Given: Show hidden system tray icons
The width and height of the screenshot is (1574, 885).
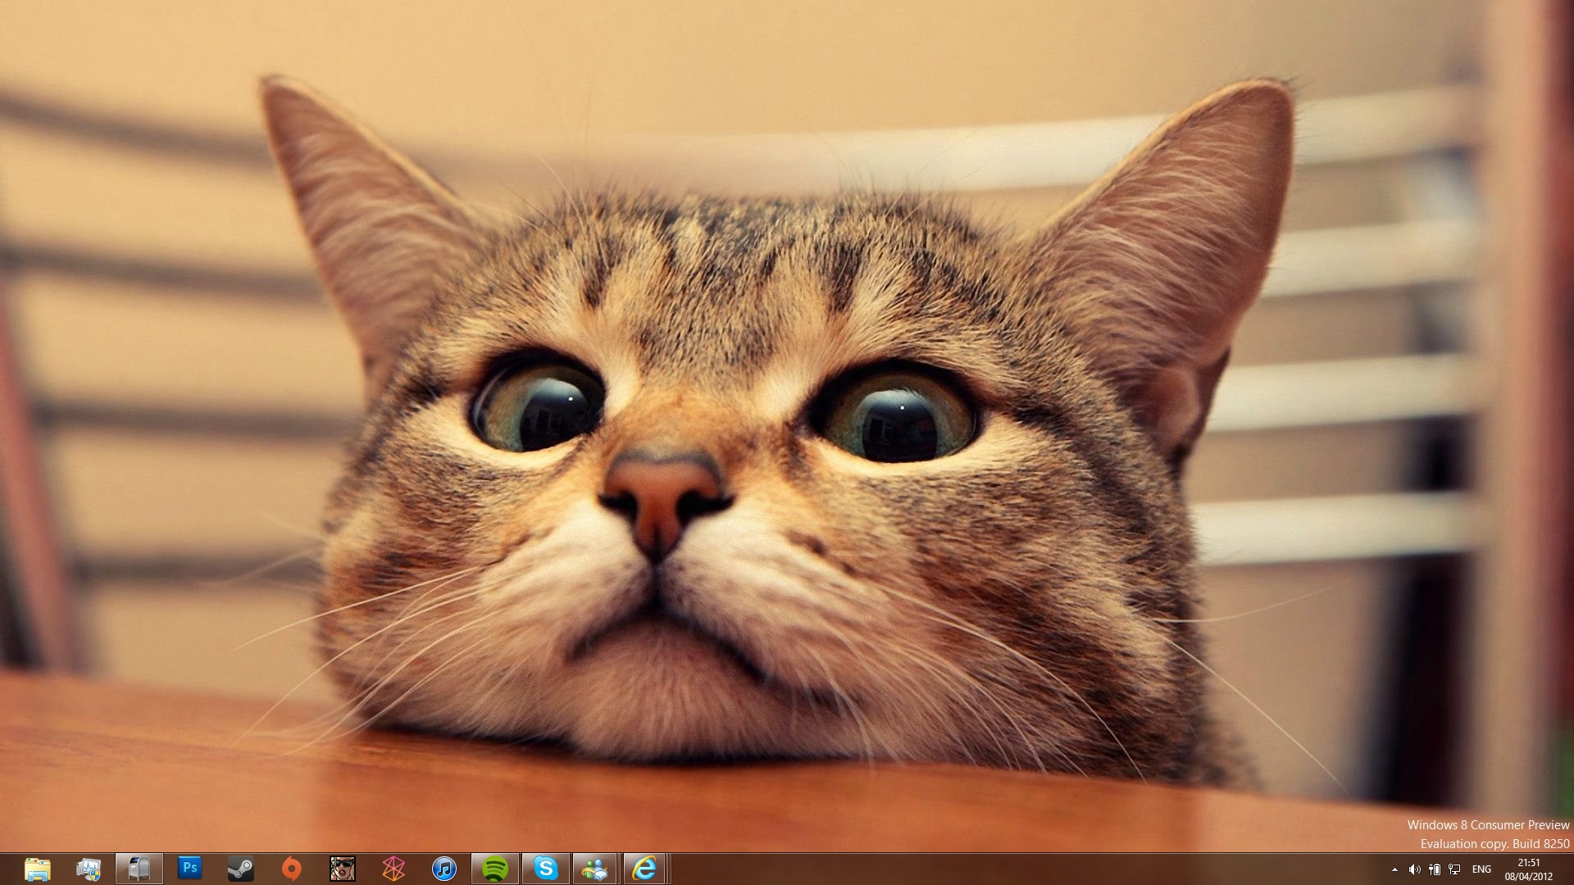Looking at the screenshot, I should pyautogui.click(x=1394, y=869).
